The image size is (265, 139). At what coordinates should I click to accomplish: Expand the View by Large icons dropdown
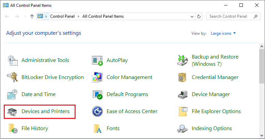[223, 33]
